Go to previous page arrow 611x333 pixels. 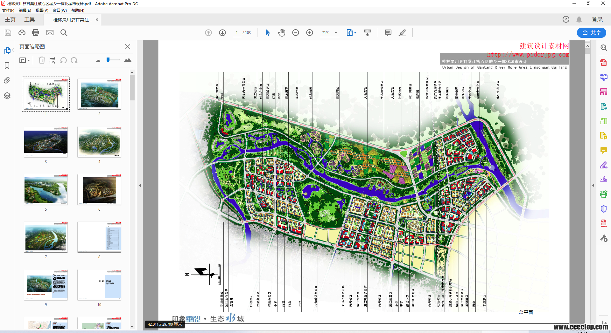208,33
